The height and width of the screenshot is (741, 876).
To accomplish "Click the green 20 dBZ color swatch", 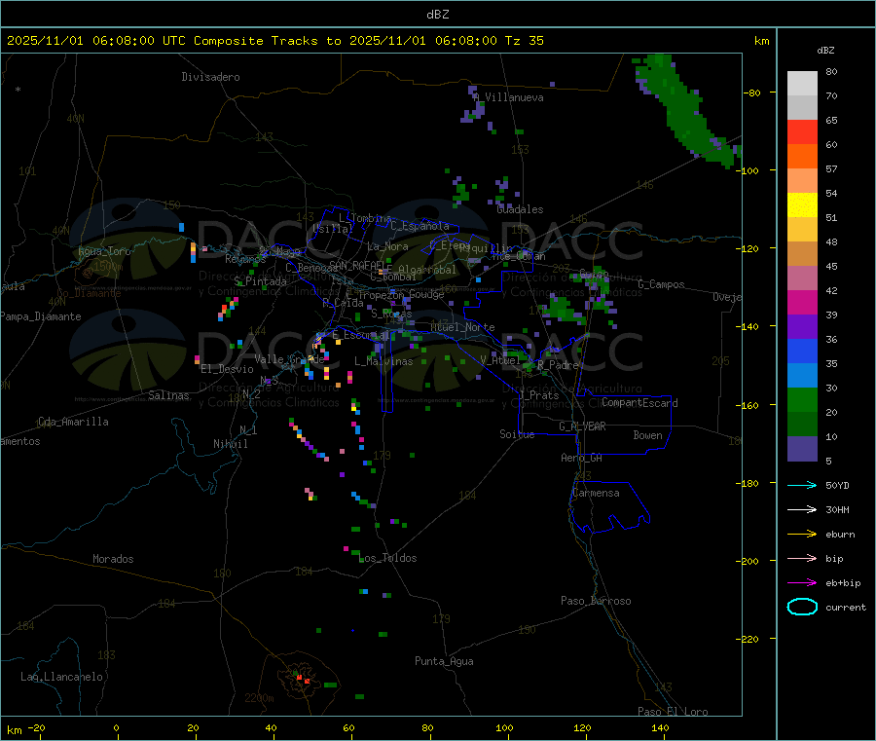I will (802, 399).
